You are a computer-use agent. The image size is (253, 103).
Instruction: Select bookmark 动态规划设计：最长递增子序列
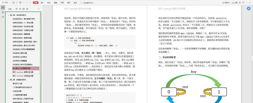click(x=24, y=19)
